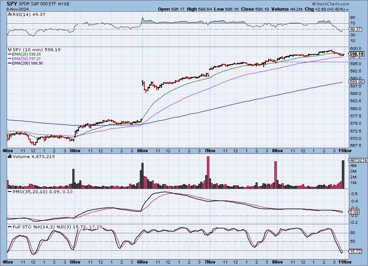Click the stochastic axis label 80
Image resolution: width=368 pixels, height=266 pixels.
pos(352,233)
